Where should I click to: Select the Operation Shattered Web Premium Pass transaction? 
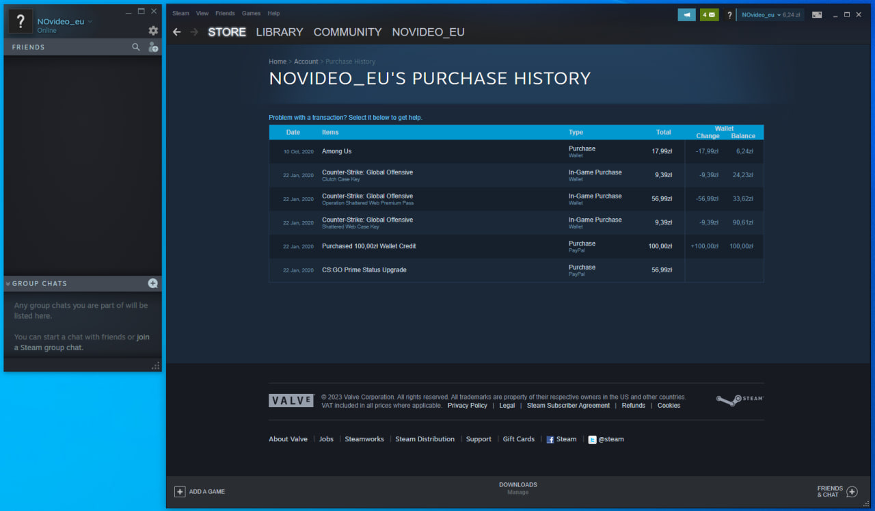[x=516, y=199]
